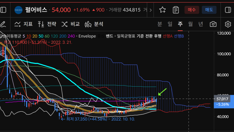Image resolution: width=234 pixels, height=132 pixels.
Task: Click the 거래량 434,815 volume text
Action: (124, 10)
